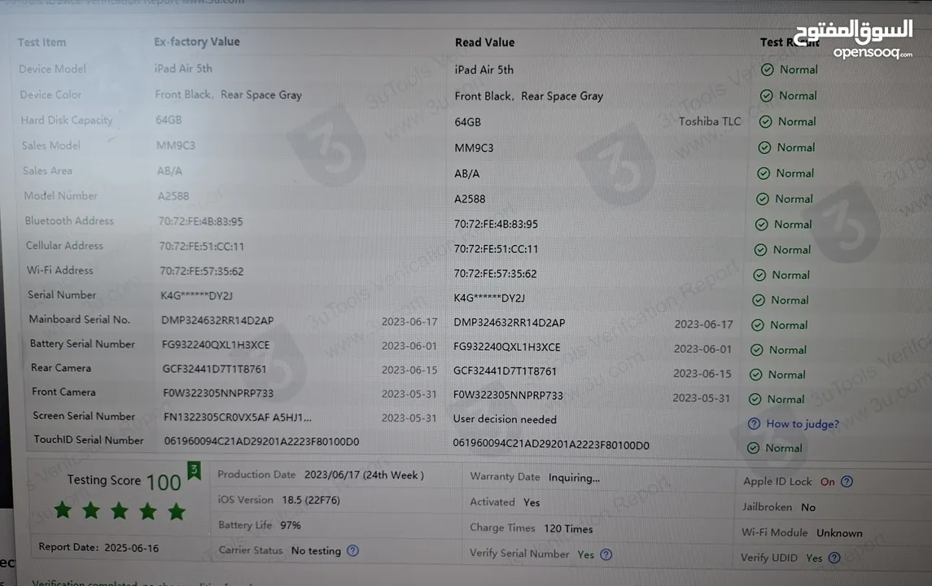
Task: Click Apple ID Lock 'On' value
Action: [827, 482]
